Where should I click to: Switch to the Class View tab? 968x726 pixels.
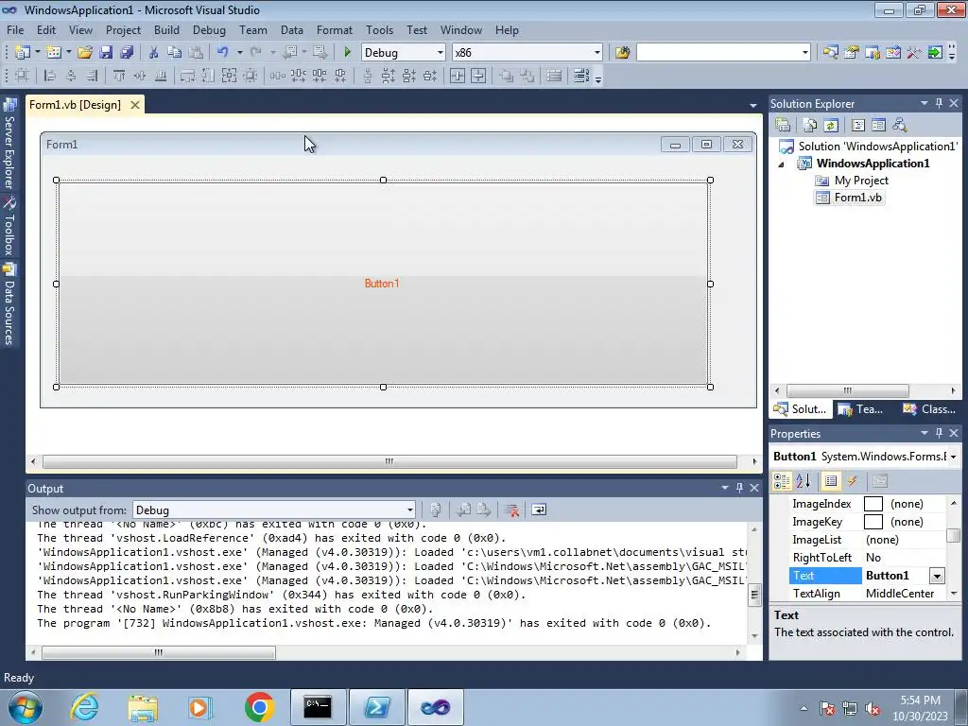pyautogui.click(x=929, y=409)
